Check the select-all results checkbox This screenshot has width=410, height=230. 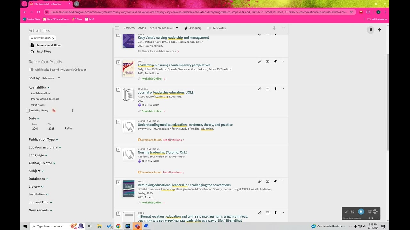coord(117,28)
